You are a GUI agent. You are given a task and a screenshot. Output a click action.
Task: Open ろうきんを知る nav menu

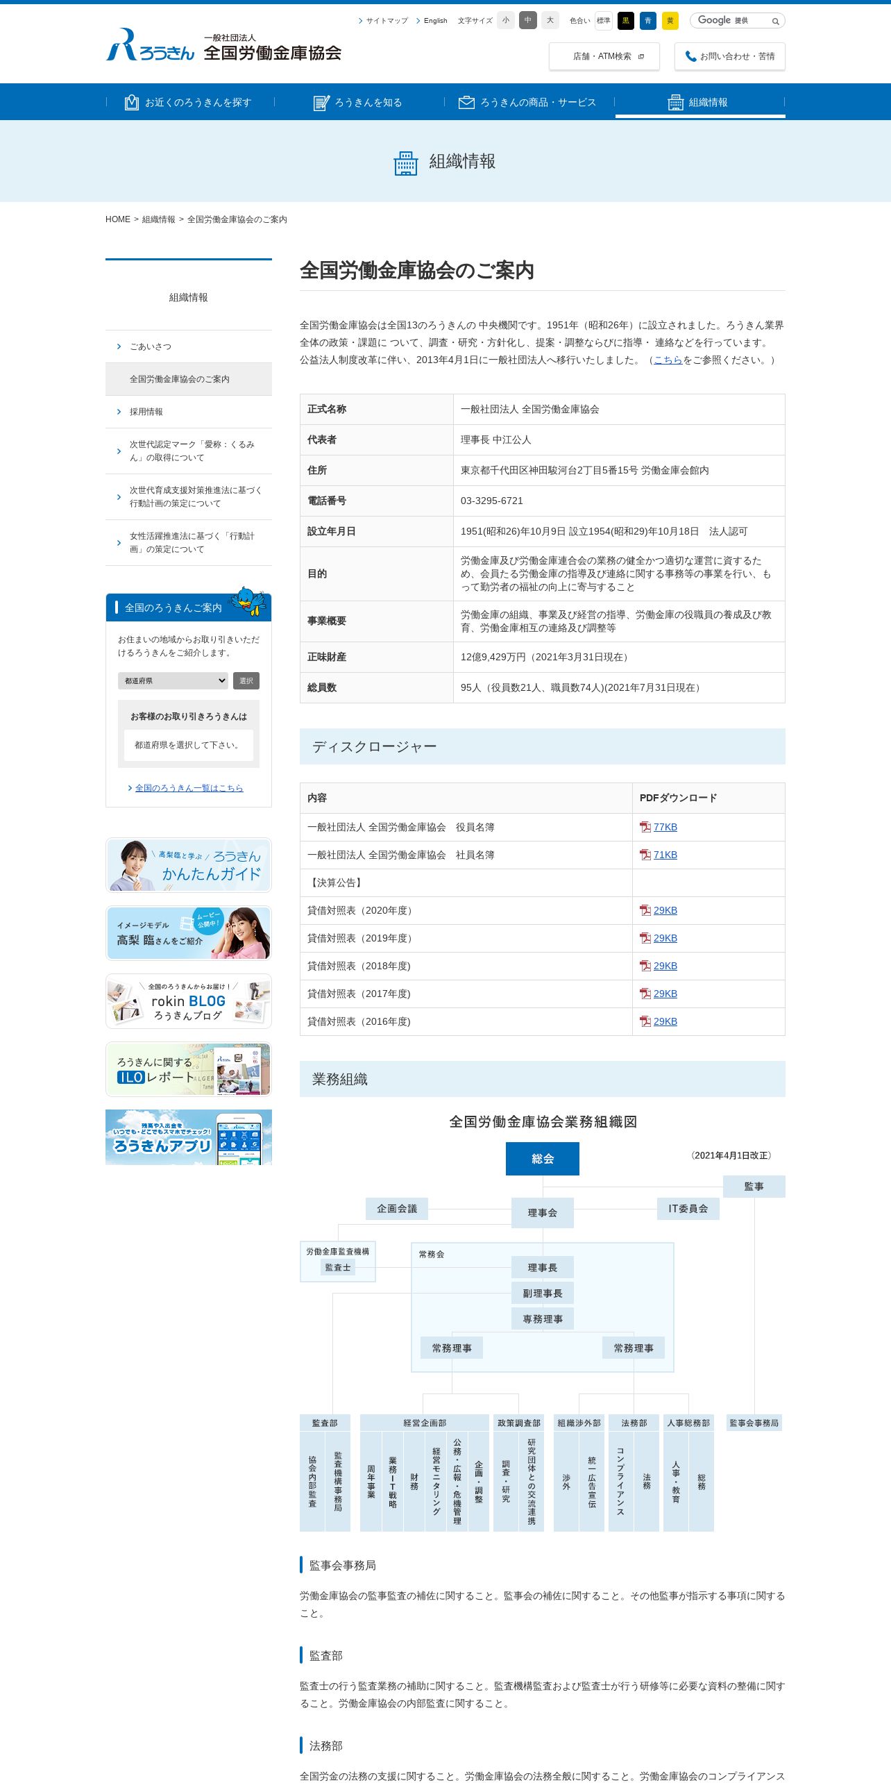pos(359,102)
